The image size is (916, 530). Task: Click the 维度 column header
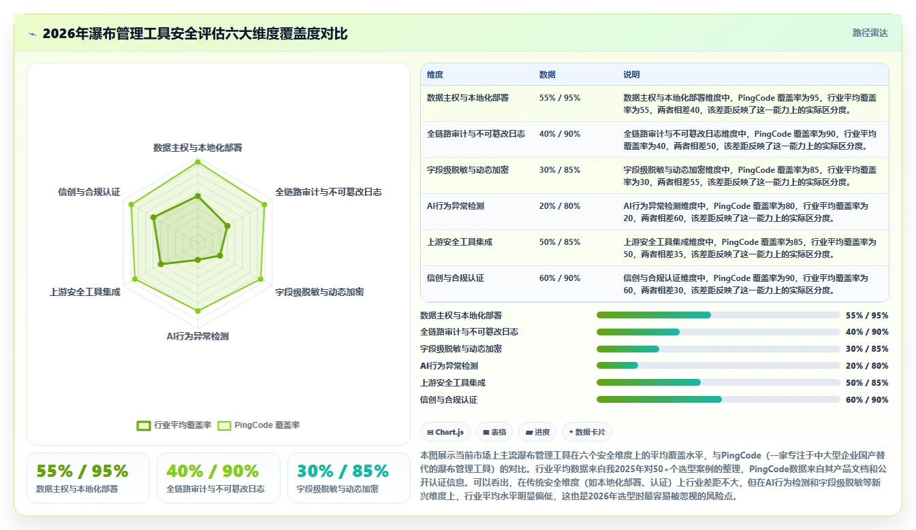tap(435, 75)
